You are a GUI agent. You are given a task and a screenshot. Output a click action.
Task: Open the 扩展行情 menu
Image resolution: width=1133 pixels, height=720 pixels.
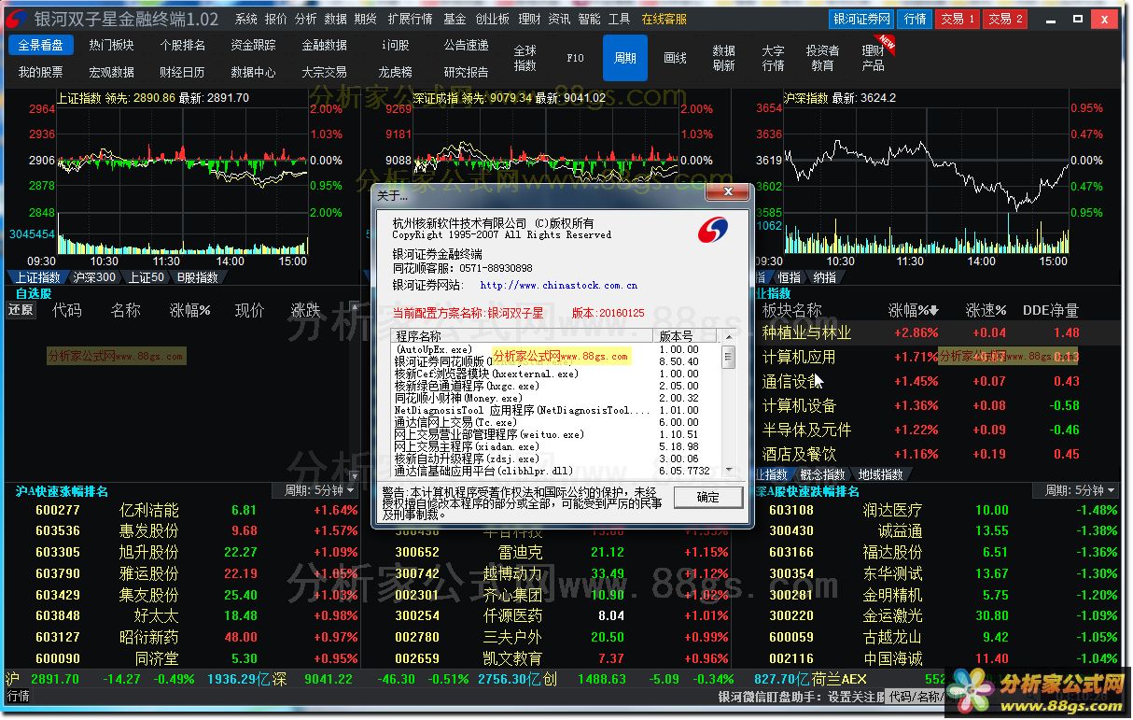[x=411, y=19]
